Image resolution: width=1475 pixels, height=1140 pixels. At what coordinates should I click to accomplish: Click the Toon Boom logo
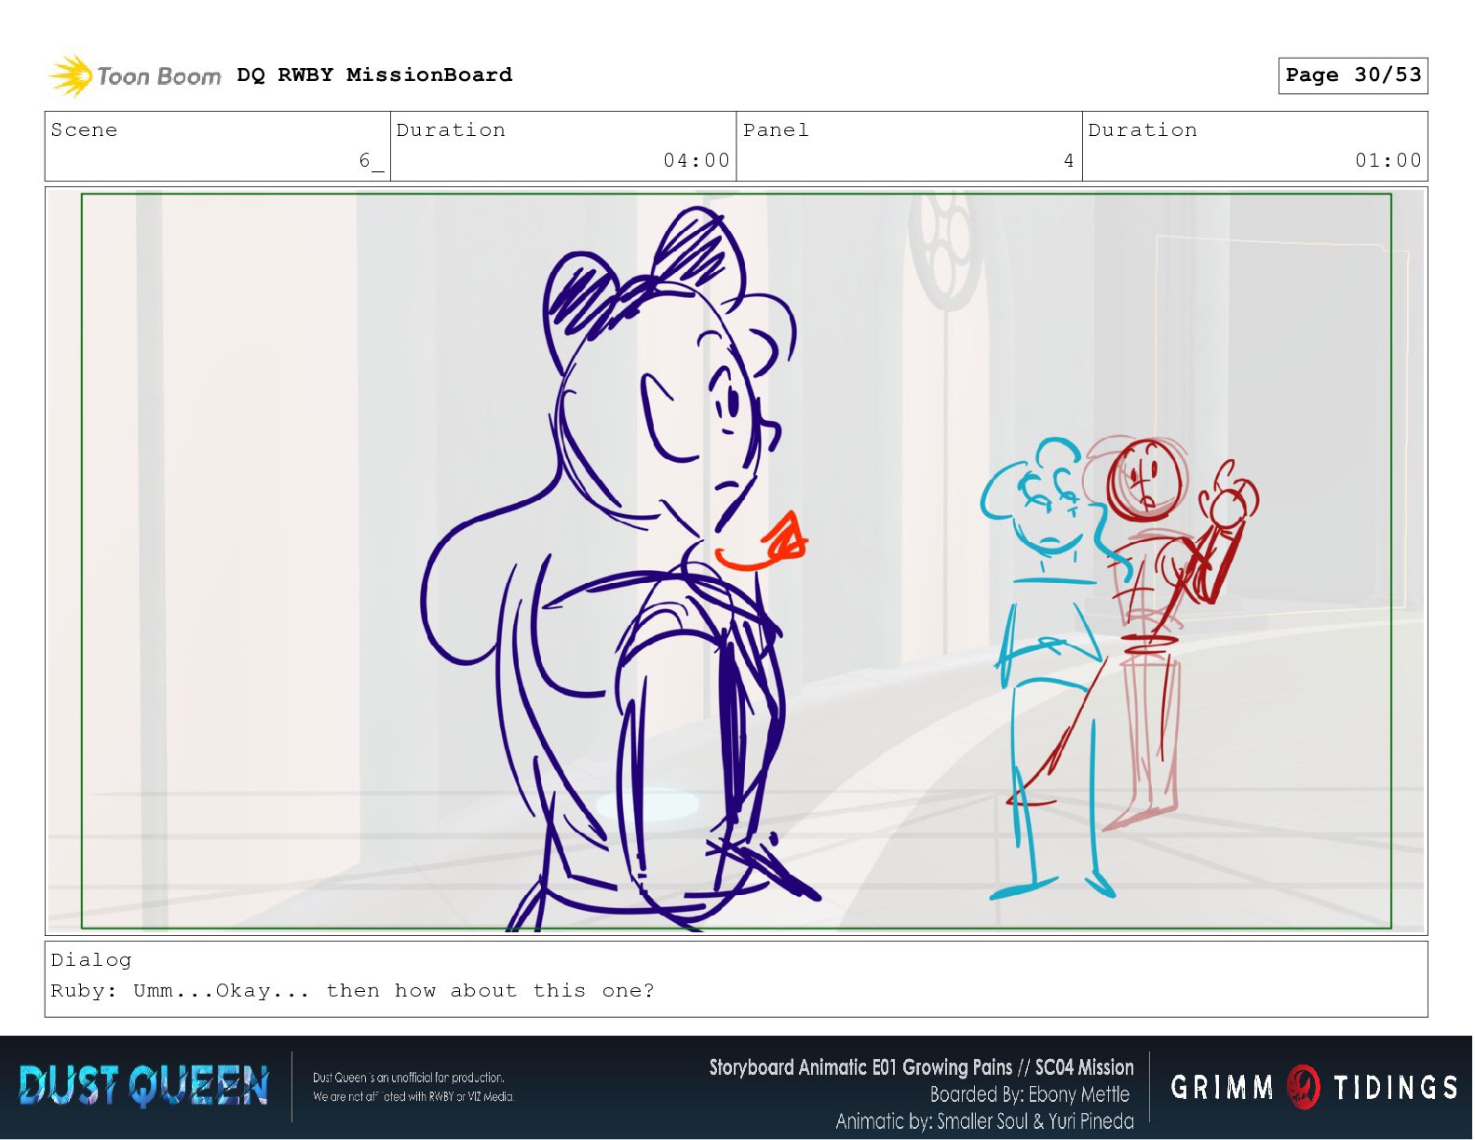point(135,75)
